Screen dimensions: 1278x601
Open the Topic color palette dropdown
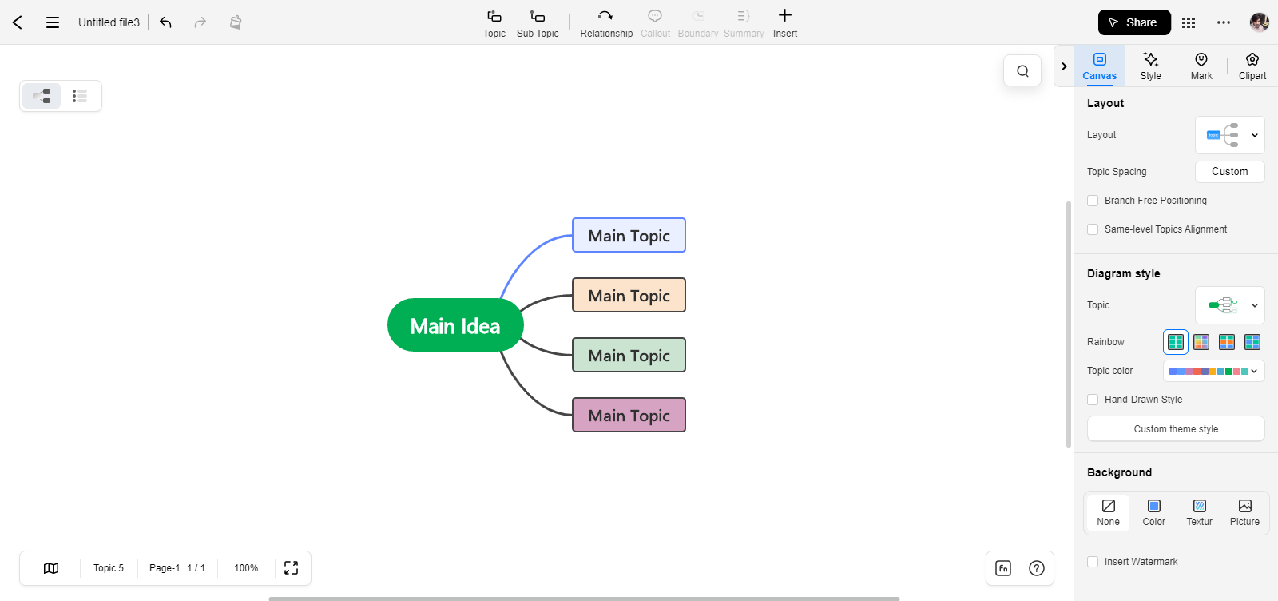pos(1214,371)
